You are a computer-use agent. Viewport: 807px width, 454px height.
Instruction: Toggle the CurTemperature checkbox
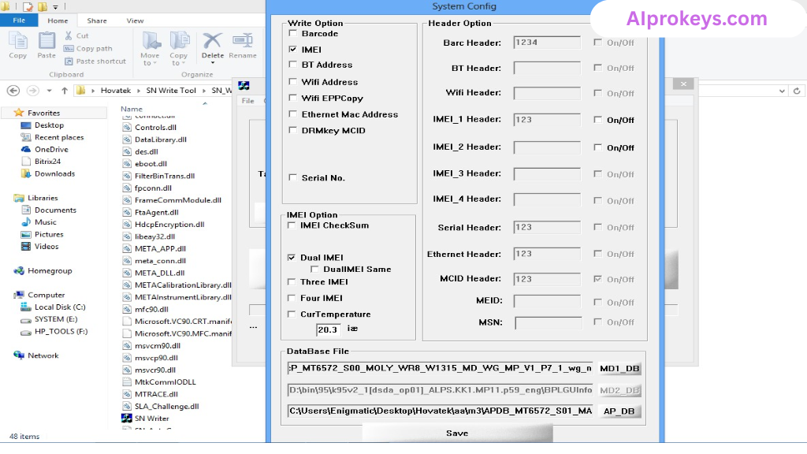(x=292, y=314)
